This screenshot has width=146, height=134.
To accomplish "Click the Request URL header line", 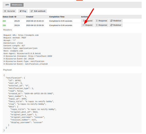I will click(x=21, y=35).
